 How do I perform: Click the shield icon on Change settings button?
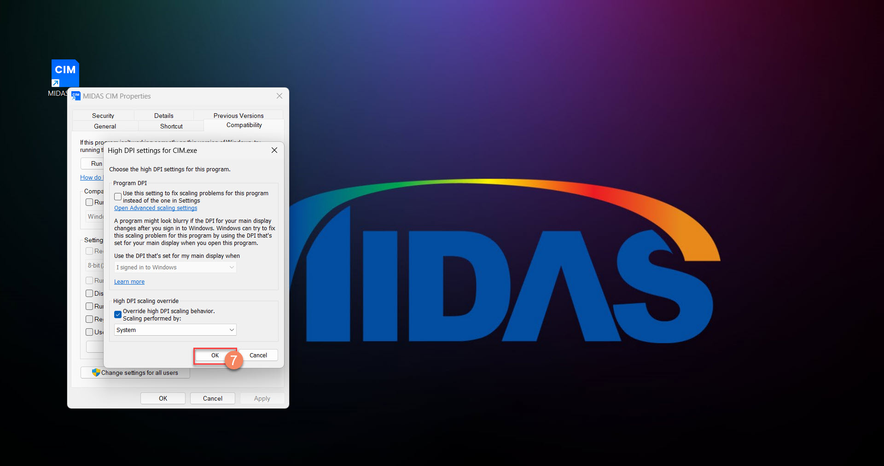point(96,373)
